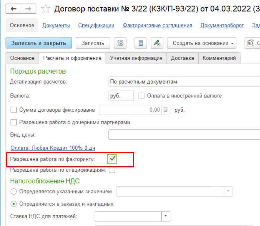Click the Валюта руб. field
Viewport: 260px width, 226px height.
tap(121, 96)
